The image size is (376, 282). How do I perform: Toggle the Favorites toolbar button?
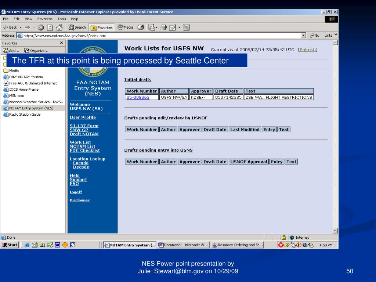coord(102,28)
